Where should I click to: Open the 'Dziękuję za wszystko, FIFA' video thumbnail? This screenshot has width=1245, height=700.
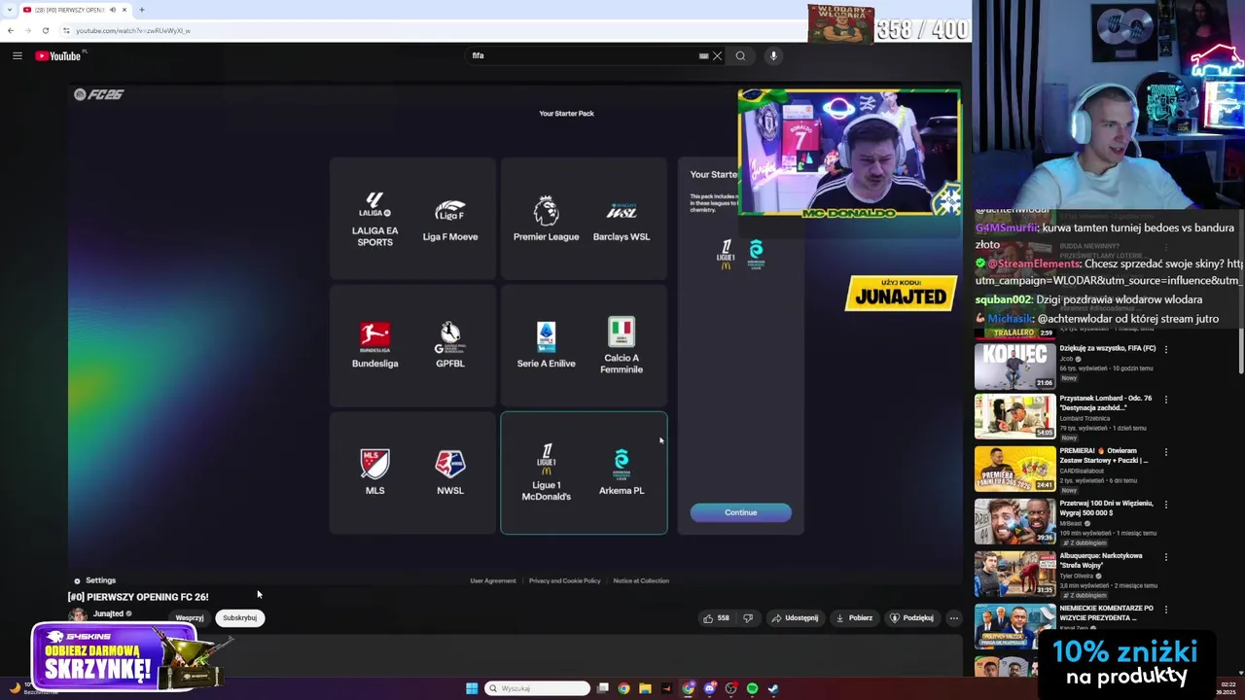point(1014,366)
